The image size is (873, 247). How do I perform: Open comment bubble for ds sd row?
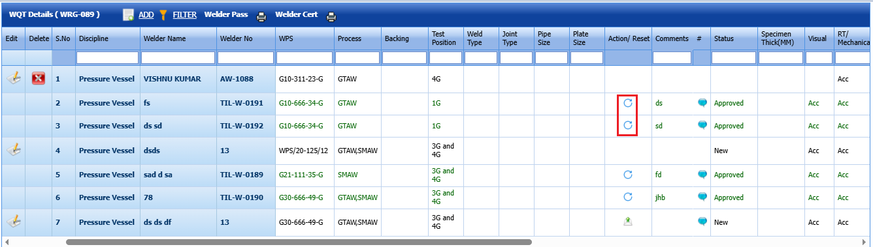[x=702, y=125]
